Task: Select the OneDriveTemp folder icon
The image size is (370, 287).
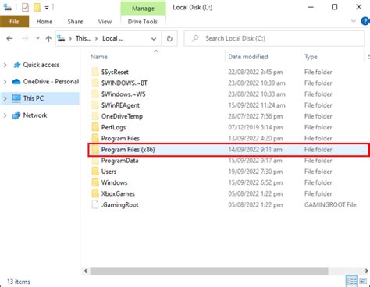Action: [95, 116]
